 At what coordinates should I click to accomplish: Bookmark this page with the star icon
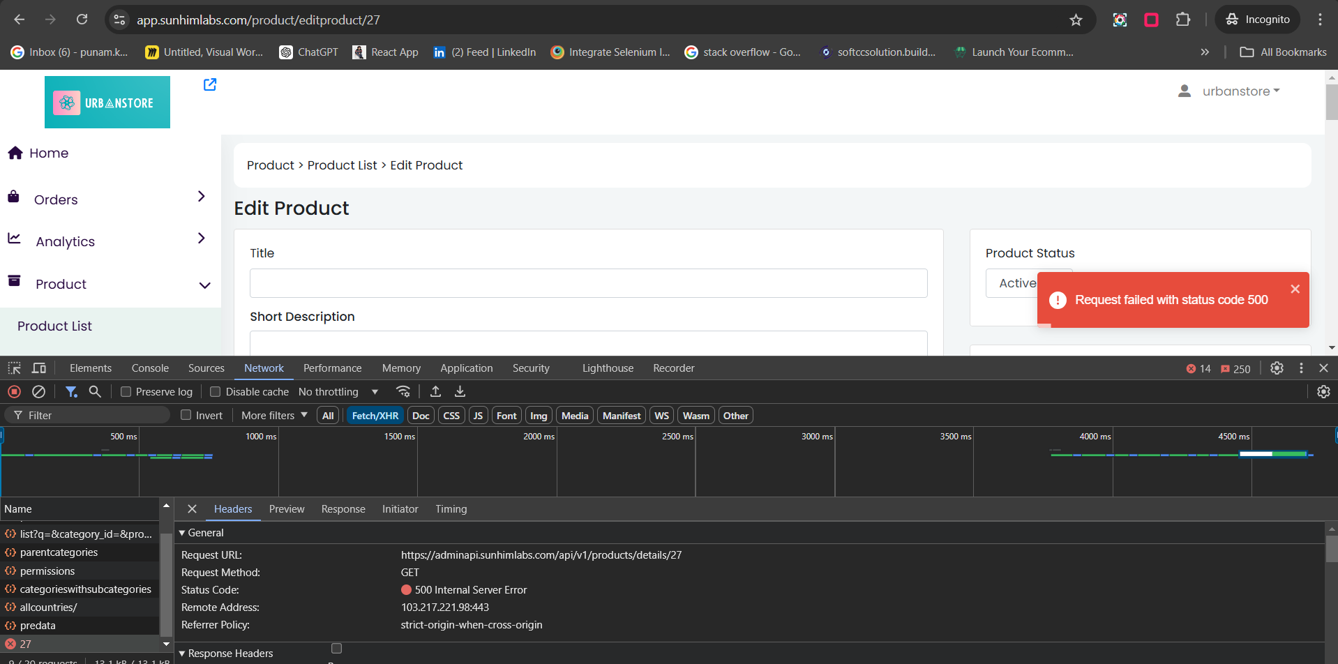[1076, 20]
